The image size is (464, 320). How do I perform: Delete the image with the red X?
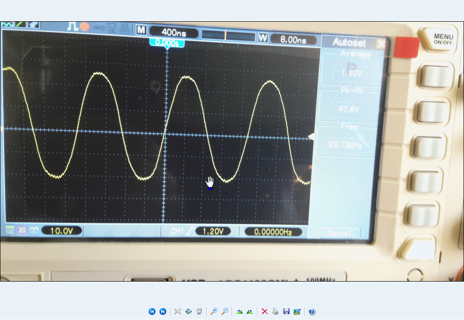(x=265, y=311)
